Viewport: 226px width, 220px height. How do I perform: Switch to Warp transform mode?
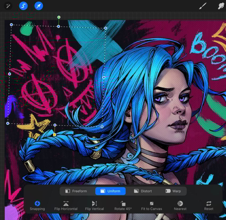tap(173, 191)
